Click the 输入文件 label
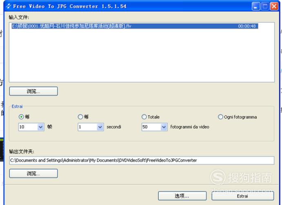 pos(19,17)
